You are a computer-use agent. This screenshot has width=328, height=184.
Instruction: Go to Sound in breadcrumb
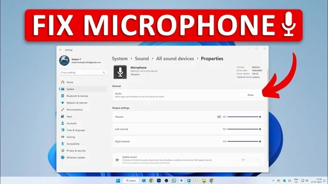(142, 59)
